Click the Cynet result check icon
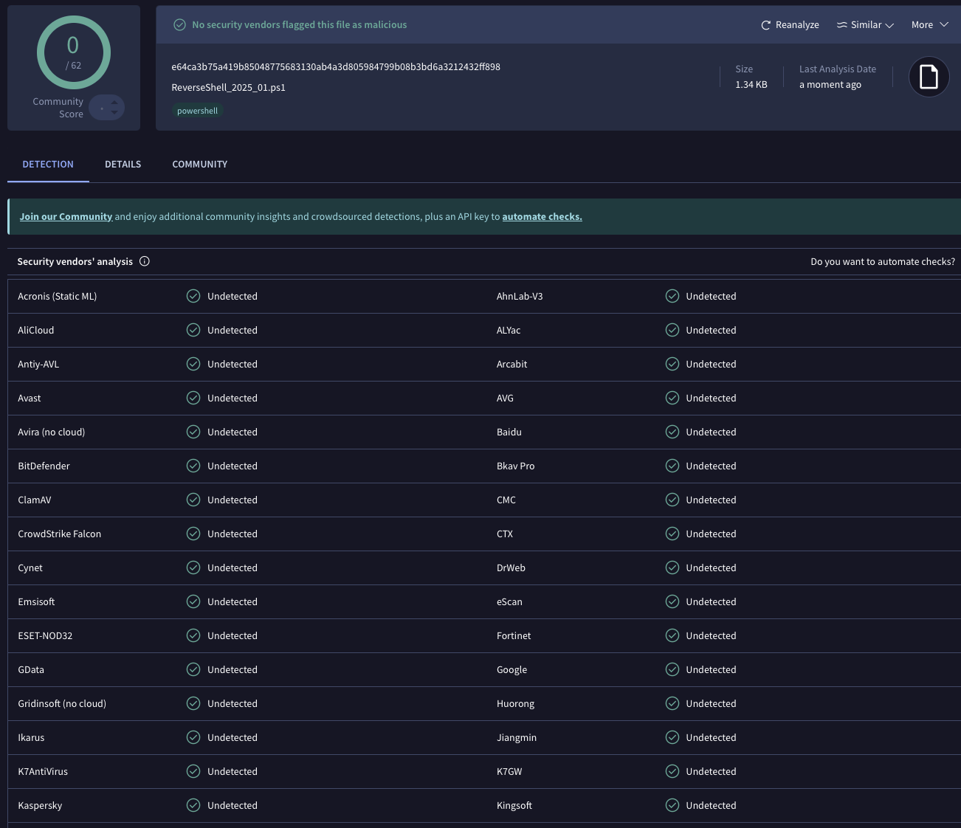The image size is (961, 828). 193,567
